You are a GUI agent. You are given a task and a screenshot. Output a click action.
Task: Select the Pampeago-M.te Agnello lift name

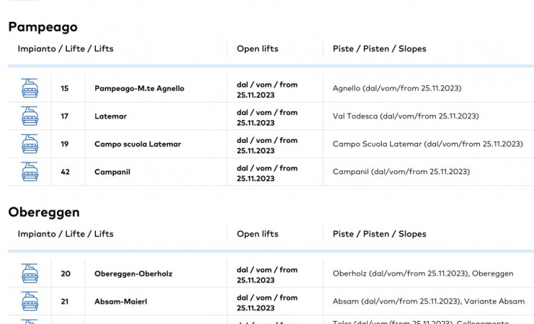coord(139,89)
